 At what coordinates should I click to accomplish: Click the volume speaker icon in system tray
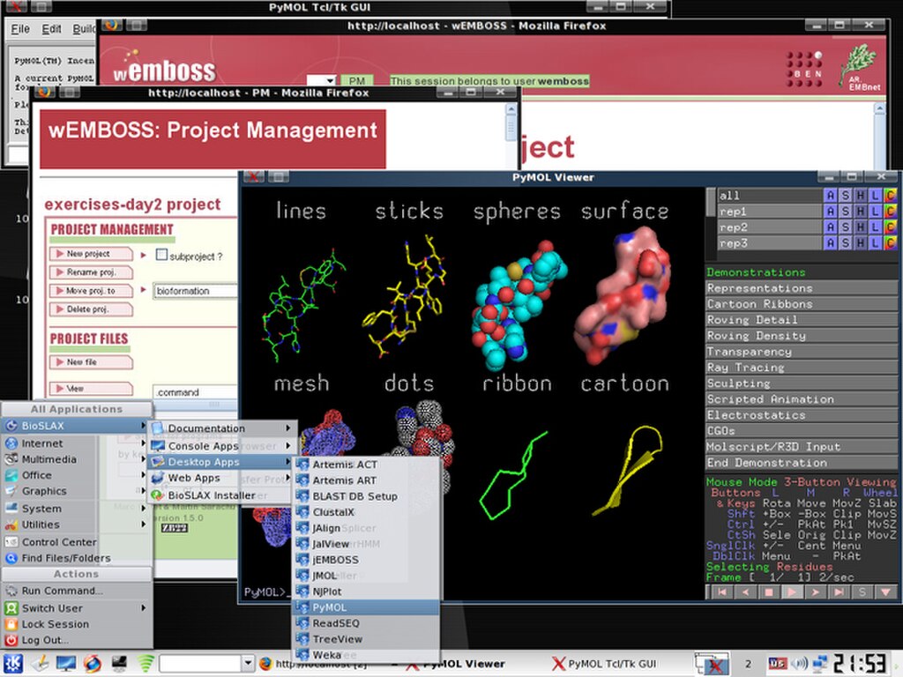801,663
